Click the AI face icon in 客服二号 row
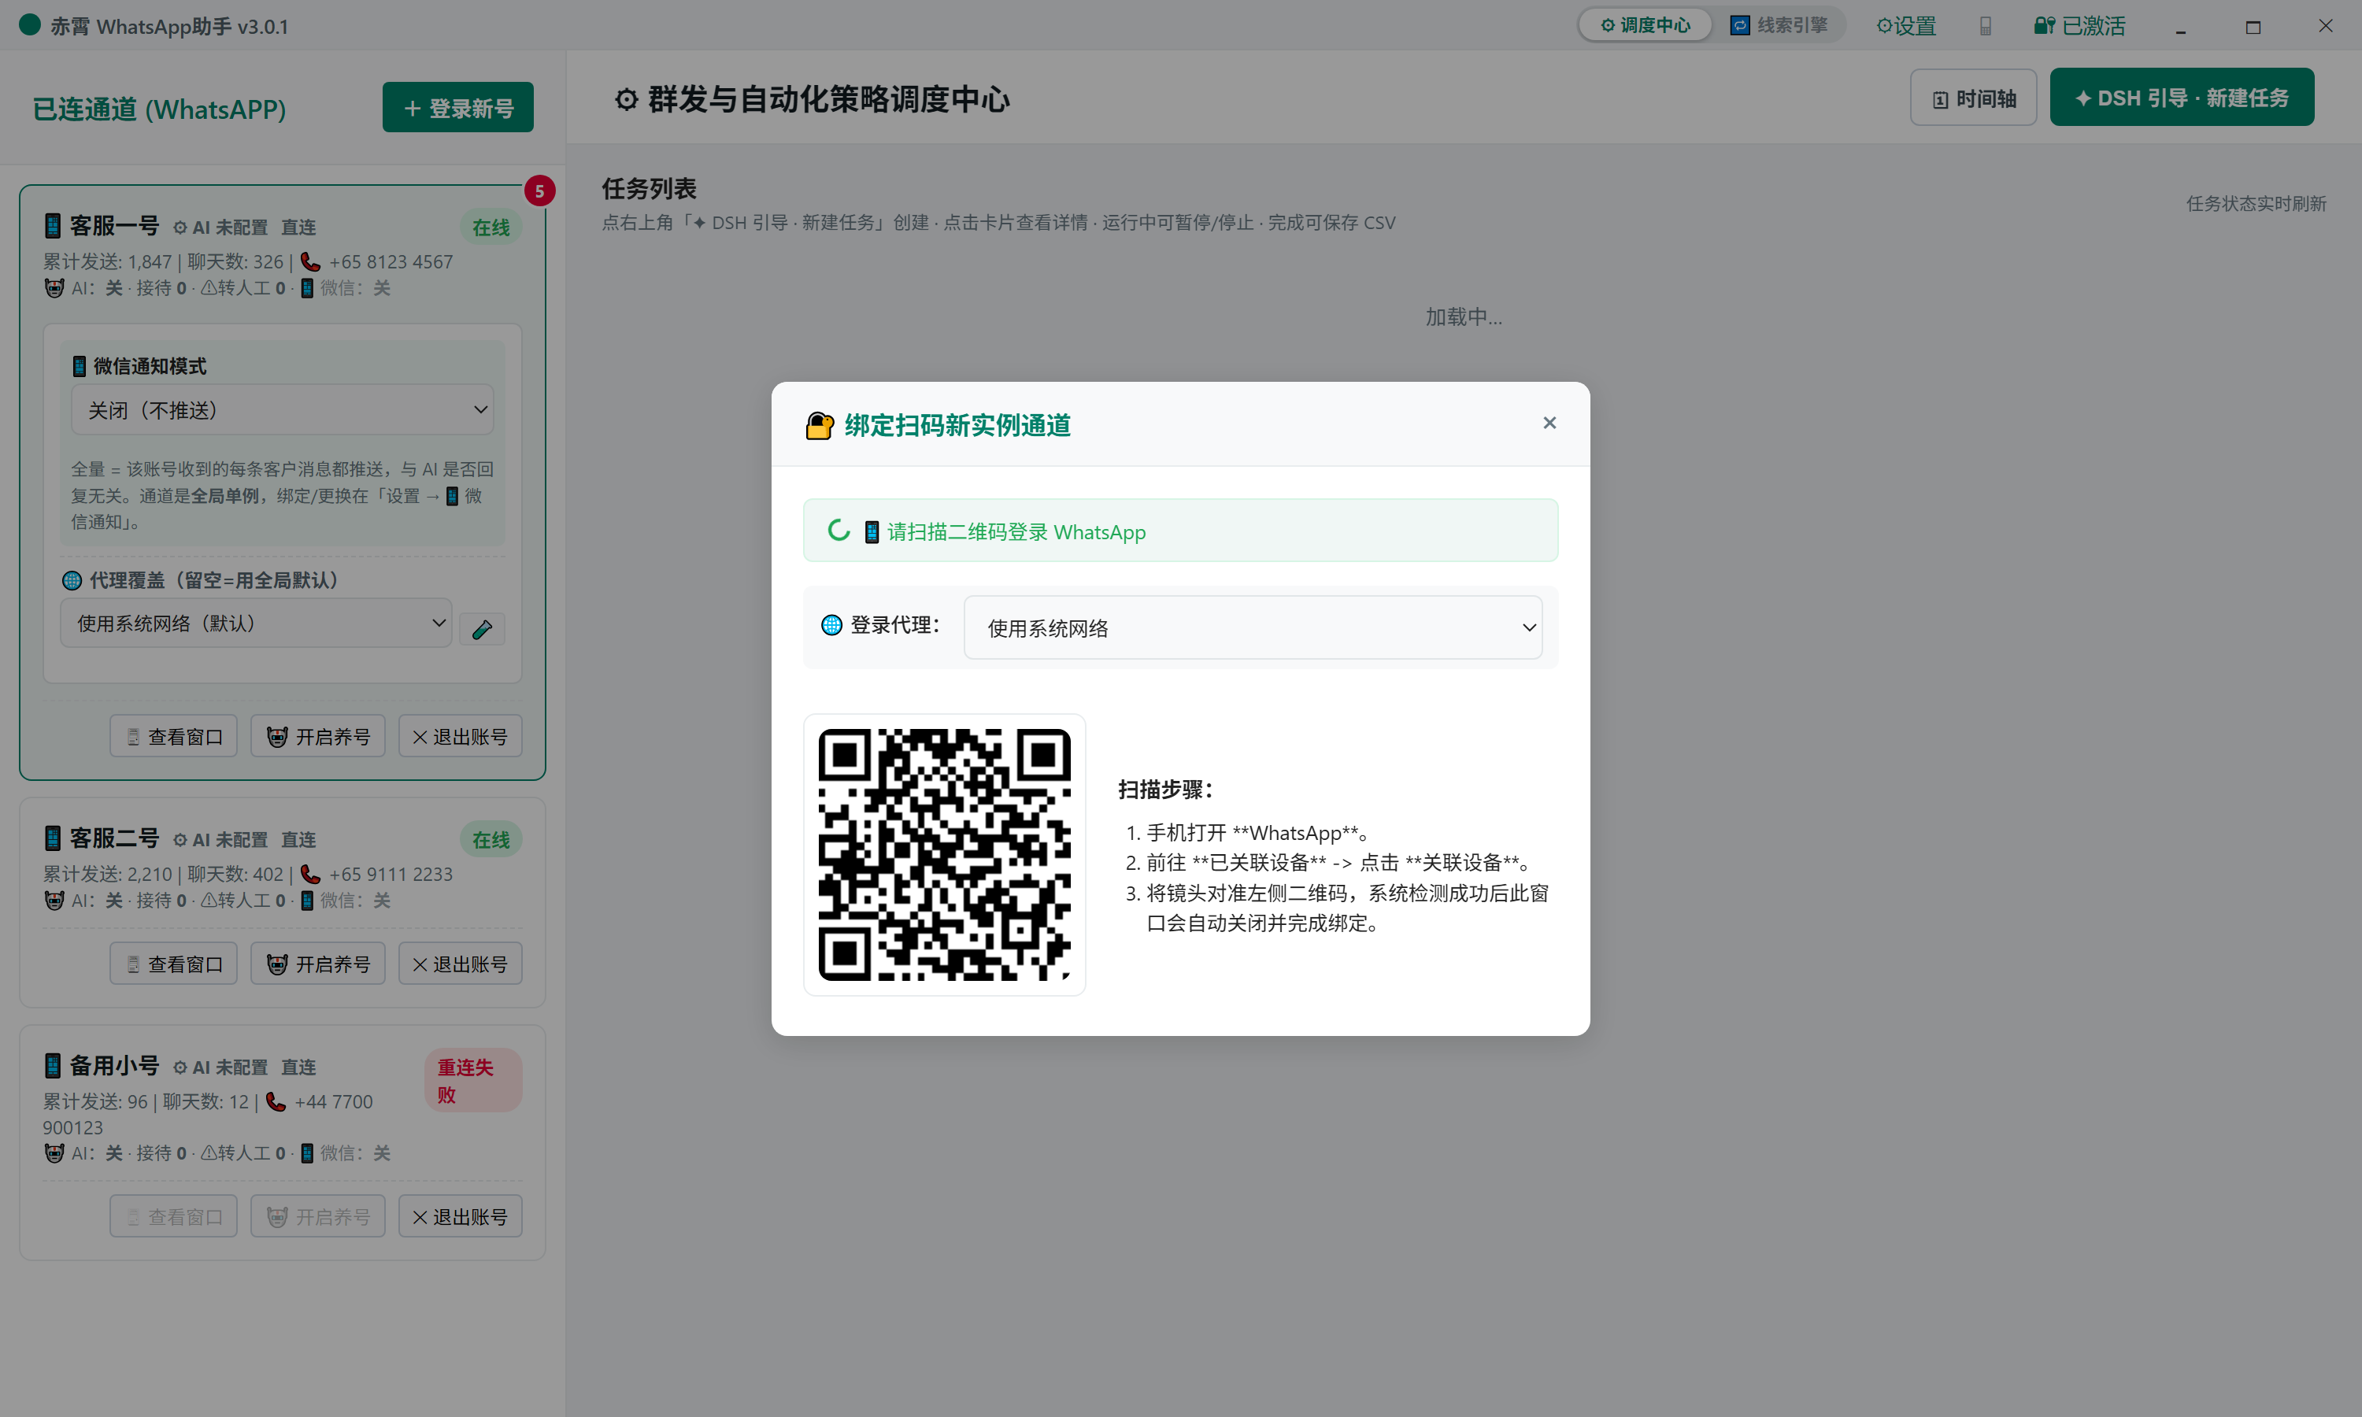The height and width of the screenshot is (1417, 2362). 54,900
